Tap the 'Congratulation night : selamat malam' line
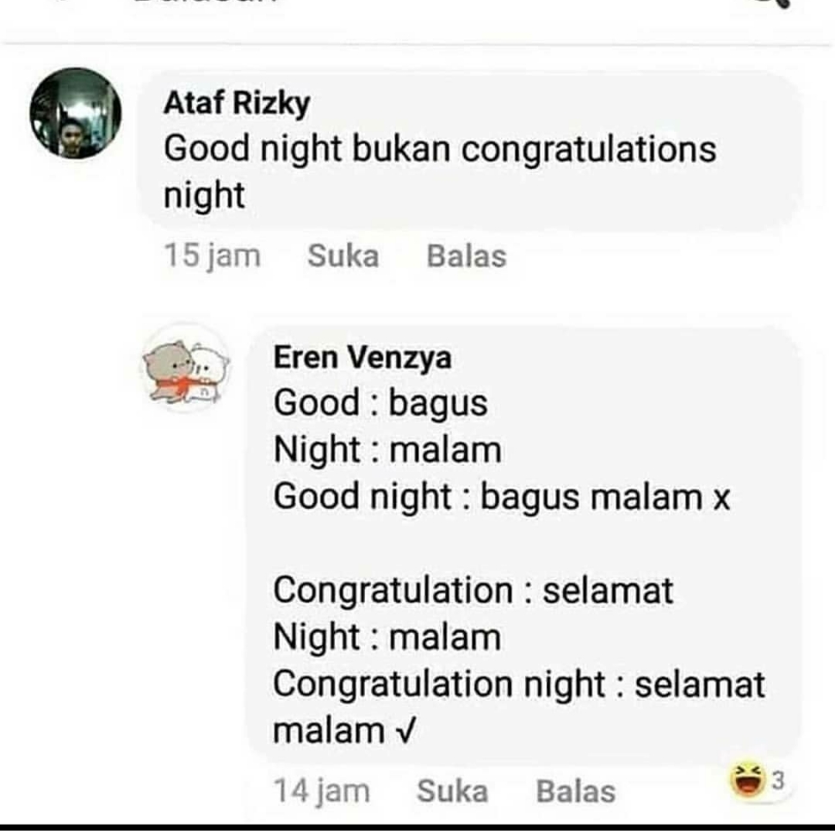Screen dimensions: 835x835 pos(519,708)
